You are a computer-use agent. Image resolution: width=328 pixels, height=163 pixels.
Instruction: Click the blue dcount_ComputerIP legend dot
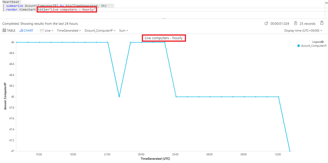(299, 46)
